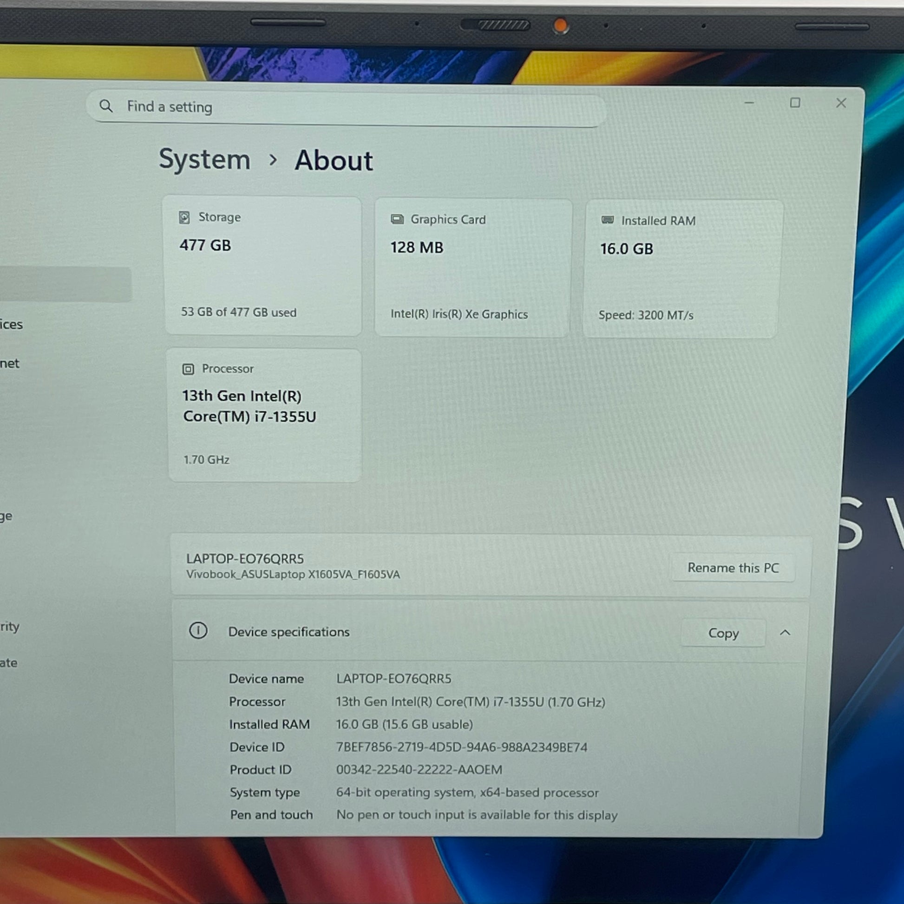
Task: Minimize the Settings window
Action: point(749,103)
